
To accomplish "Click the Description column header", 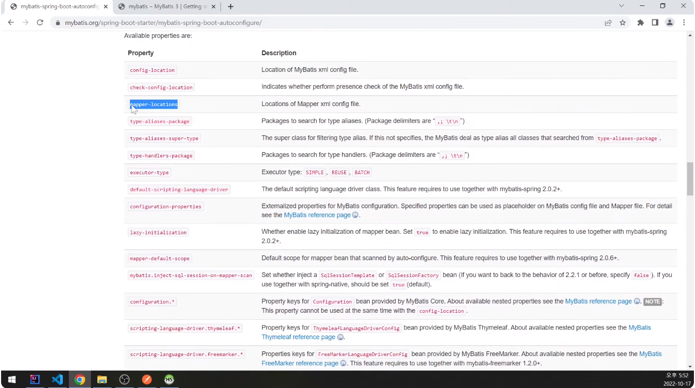I will click(x=279, y=53).
